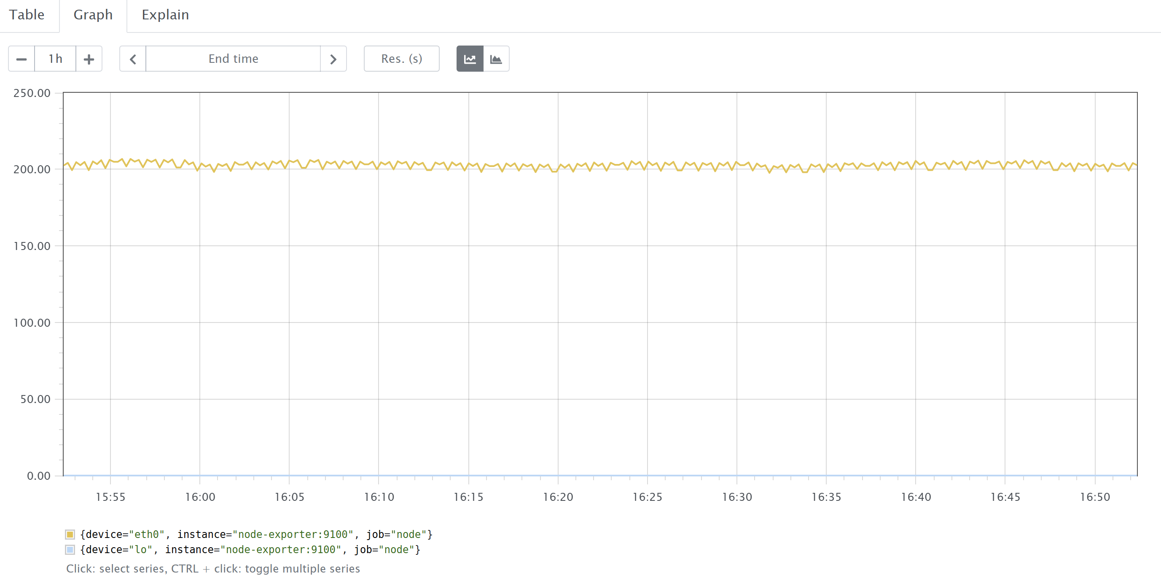Step back end time with left chevron
The image size is (1161, 578).
pyautogui.click(x=132, y=59)
